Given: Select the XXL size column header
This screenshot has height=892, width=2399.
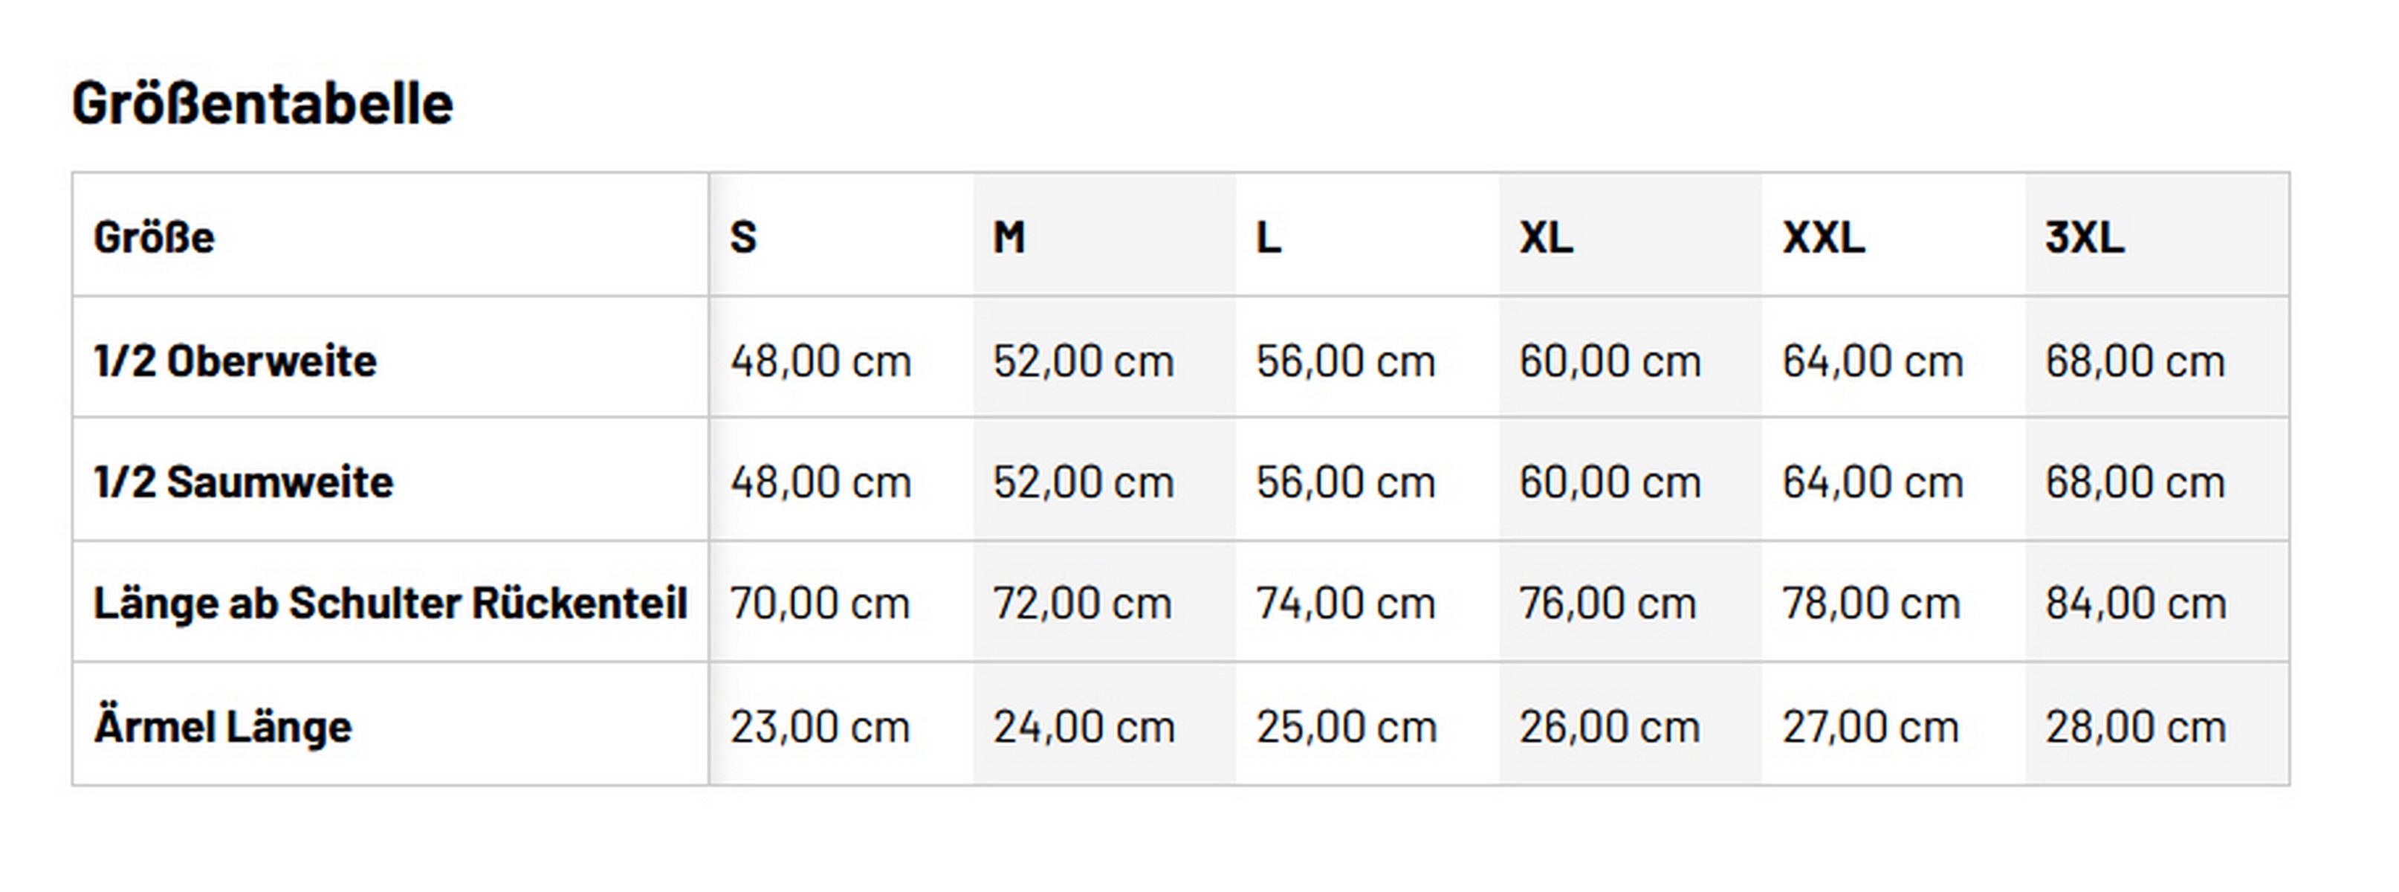Looking at the screenshot, I should [1824, 237].
